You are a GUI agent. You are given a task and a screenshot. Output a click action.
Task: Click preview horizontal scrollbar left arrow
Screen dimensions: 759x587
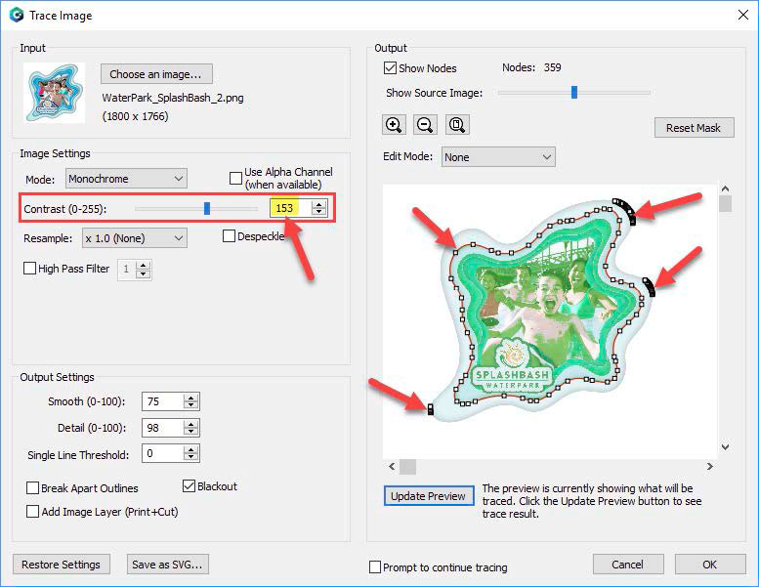(x=392, y=467)
